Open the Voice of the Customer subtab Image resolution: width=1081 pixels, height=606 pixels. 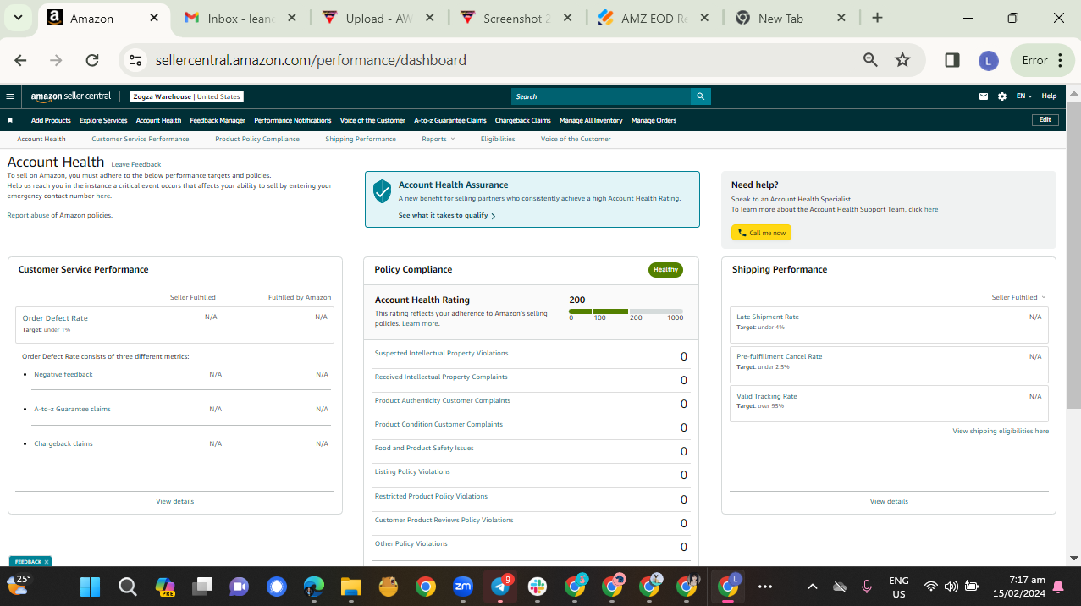[x=576, y=139]
